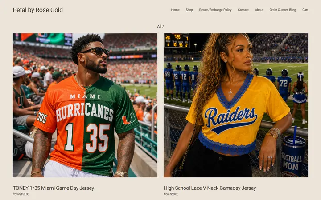Viewport: 321px width, 200px height.
Task: Navigate to the About page
Action: coord(259,10)
